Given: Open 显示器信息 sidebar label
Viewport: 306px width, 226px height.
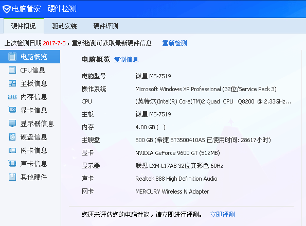Looking at the screenshot, I should 37,124.
